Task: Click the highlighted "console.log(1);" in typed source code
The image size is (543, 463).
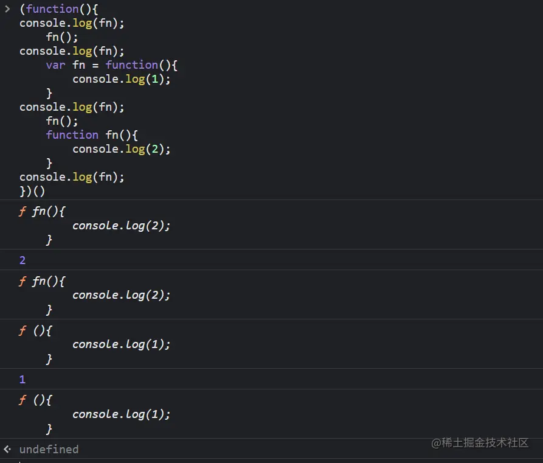Action: coord(122,79)
